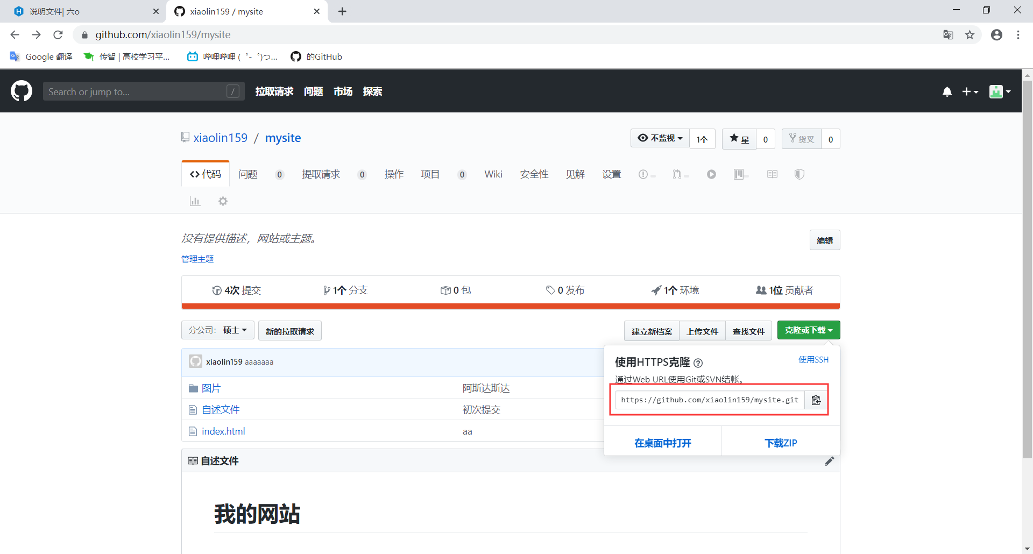Click 探索 in the top navigation

[x=373, y=91]
